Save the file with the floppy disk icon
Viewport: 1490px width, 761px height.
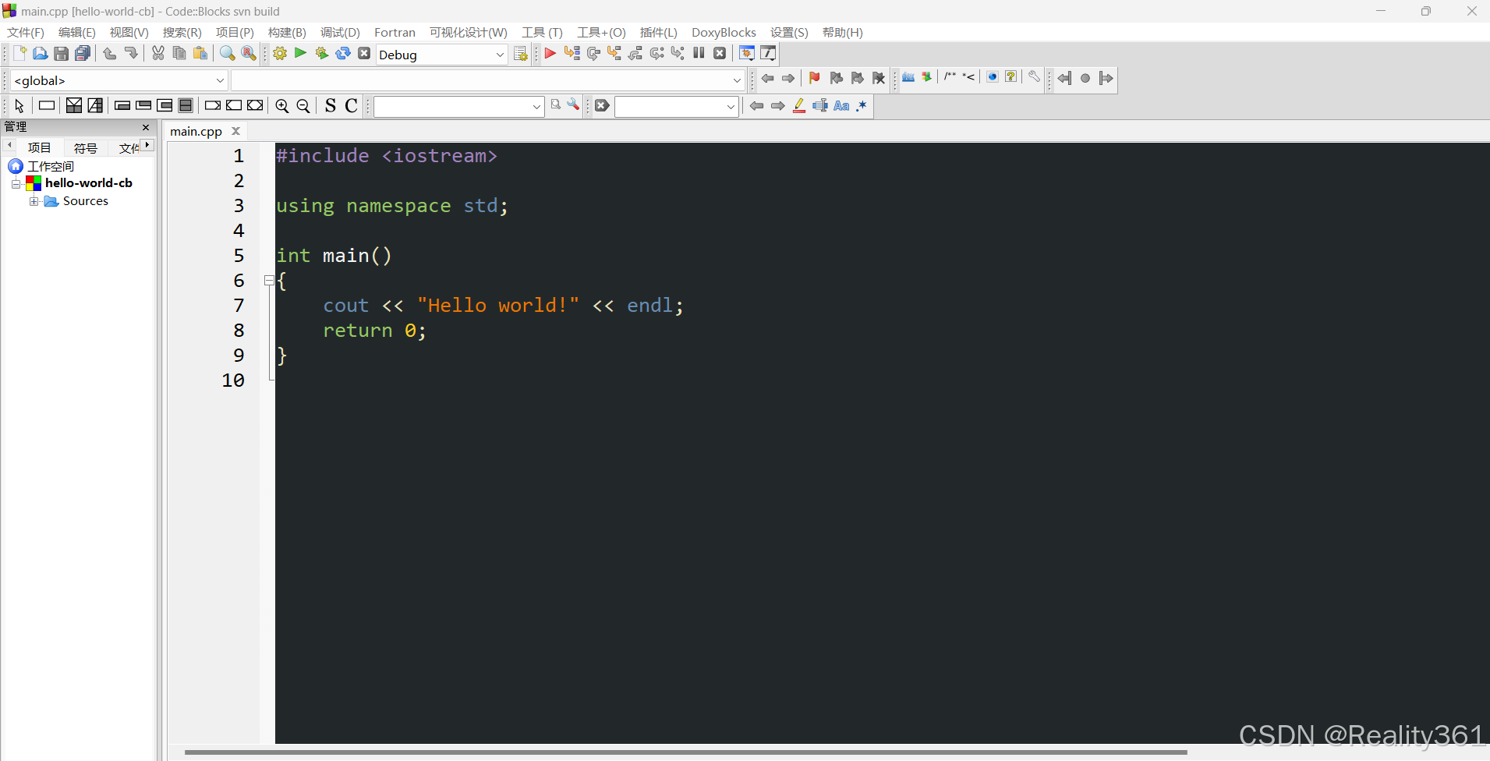click(x=62, y=54)
